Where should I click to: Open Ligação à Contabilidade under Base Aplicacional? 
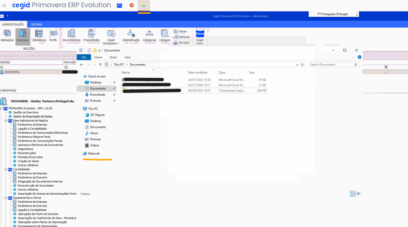32,129
